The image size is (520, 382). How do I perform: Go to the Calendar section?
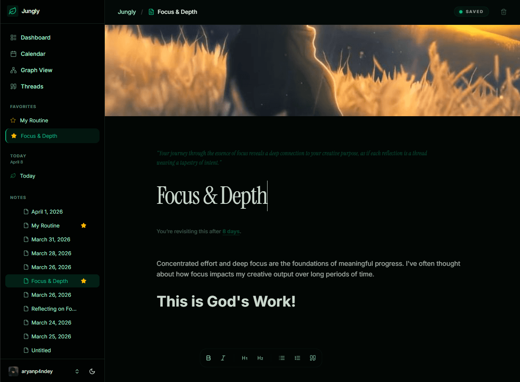[33, 54]
